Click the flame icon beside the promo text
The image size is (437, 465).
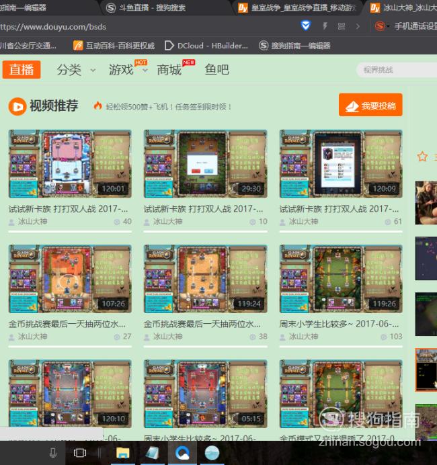coord(97,106)
